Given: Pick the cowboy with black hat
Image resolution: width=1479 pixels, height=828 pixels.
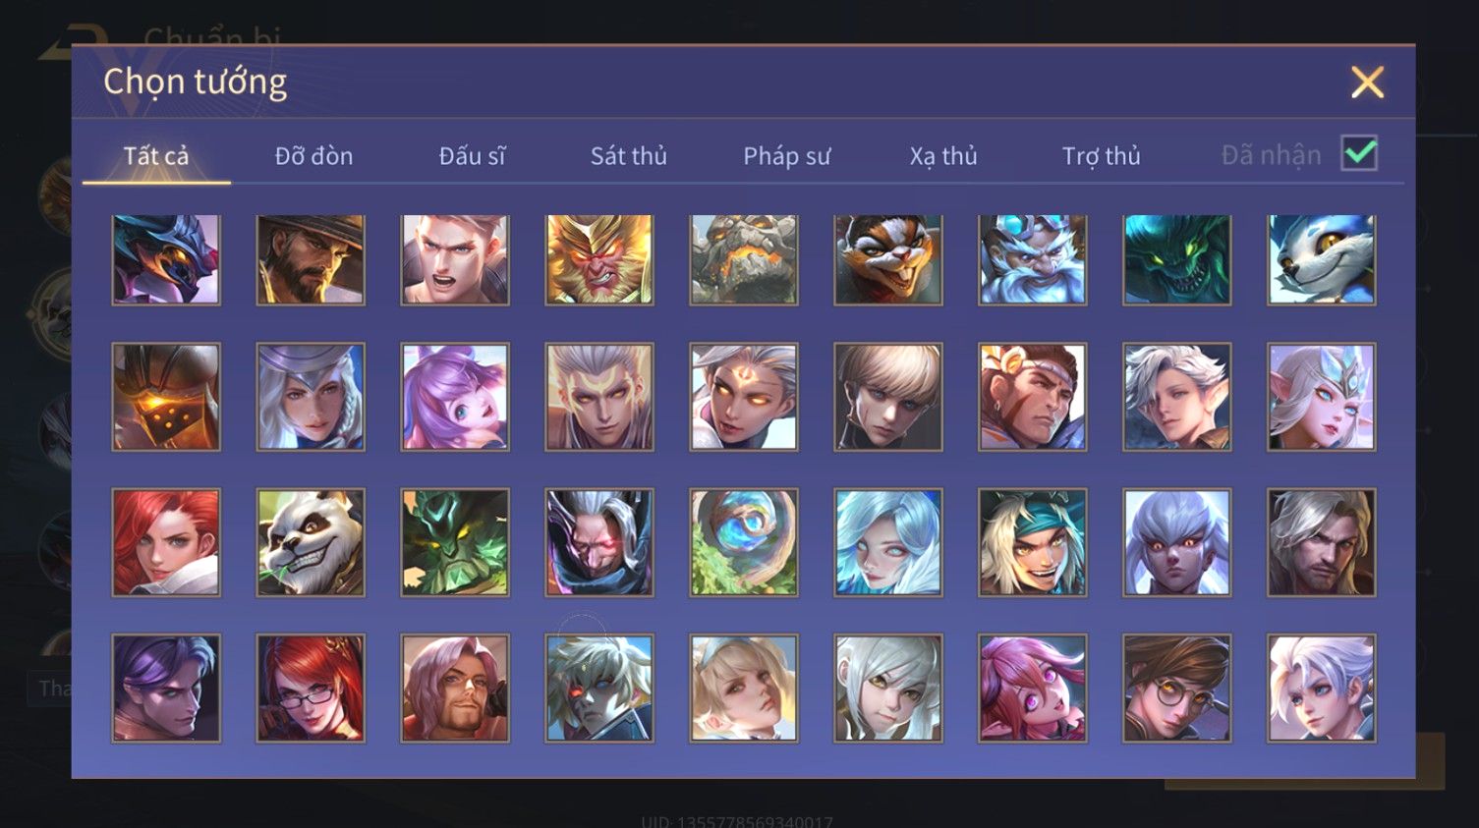Looking at the screenshot, I should tap(311, 259).
